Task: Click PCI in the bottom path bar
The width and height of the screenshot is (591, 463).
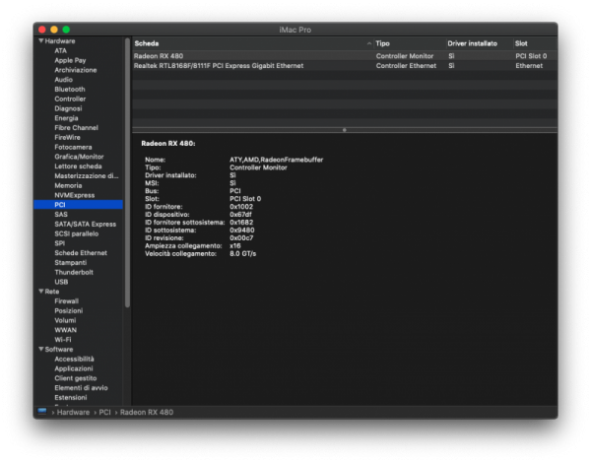Action: pos(102,412)
